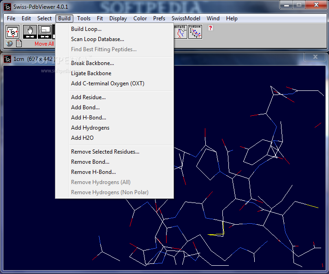
Task: Choose Remove H-Bond... entry
Action: [114, 172]
